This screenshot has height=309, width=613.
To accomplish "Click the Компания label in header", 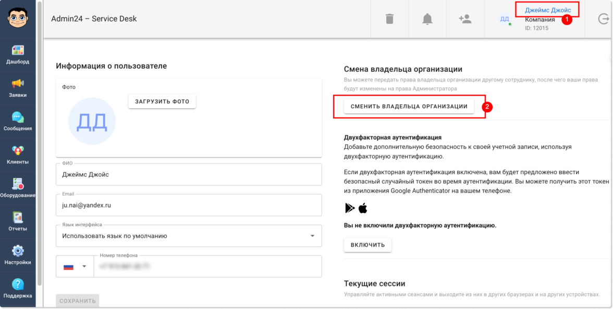I will (540, 20).
